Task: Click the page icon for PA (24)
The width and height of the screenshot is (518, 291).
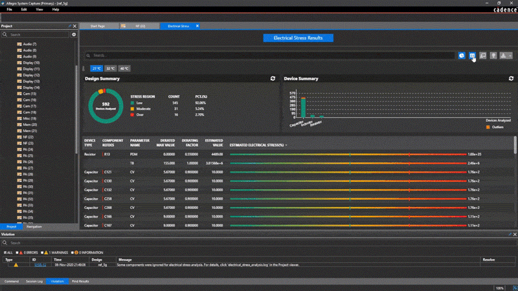Action: click(19, 149)
